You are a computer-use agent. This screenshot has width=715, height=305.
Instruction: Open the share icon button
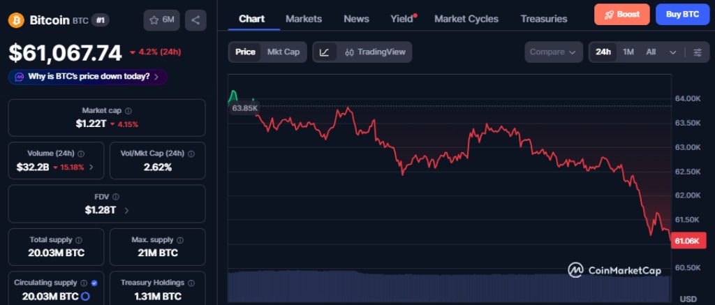pos(196,20)
